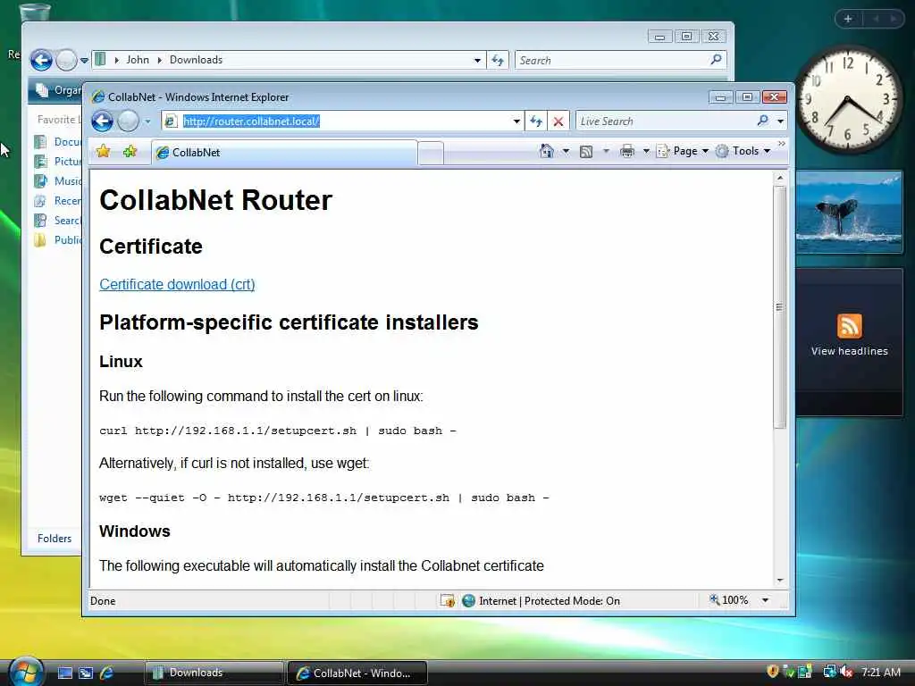
Task: Click the Internet Explorer forward button
Action: click(x=128, y=121)
